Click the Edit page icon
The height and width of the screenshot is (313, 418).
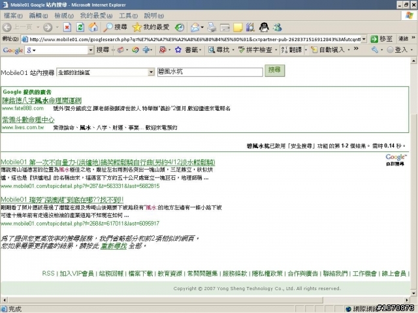pos(225,27)
